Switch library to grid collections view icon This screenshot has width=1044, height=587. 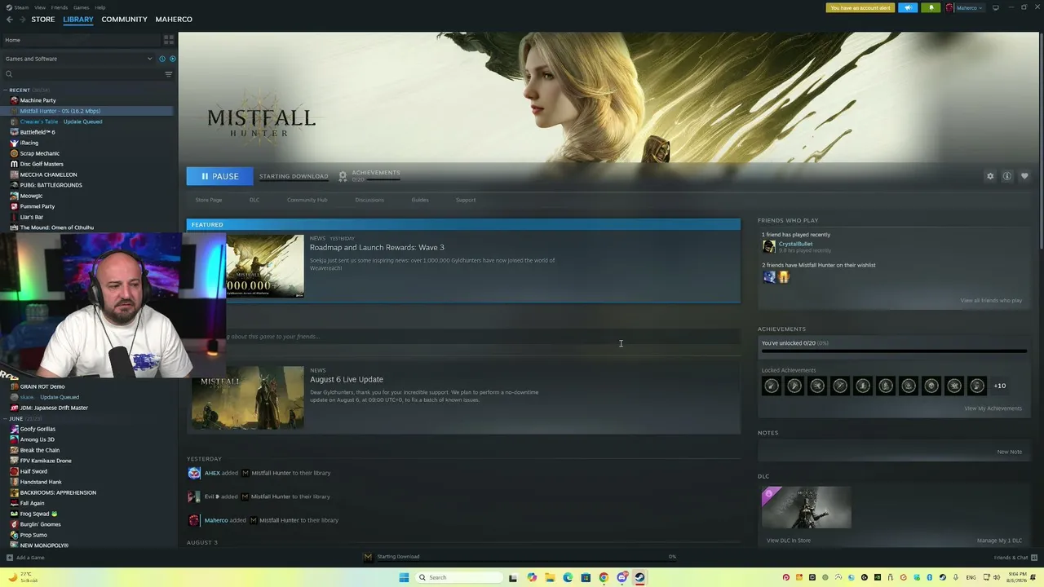[x=169, y=39]
